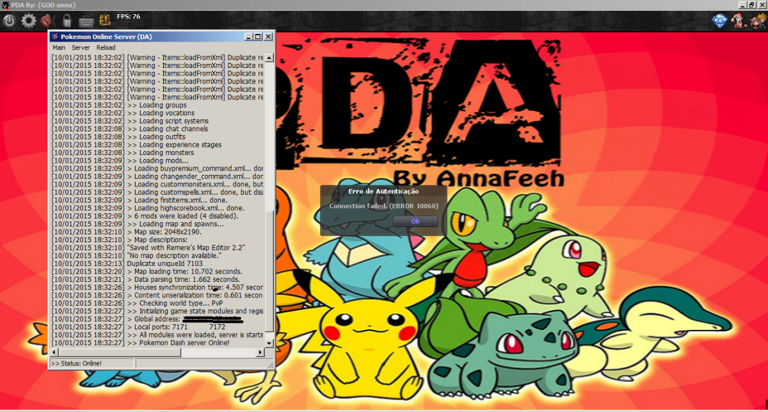Click the log's vertical scroll down arrow

pyautogui.click(x=269, y=343)
